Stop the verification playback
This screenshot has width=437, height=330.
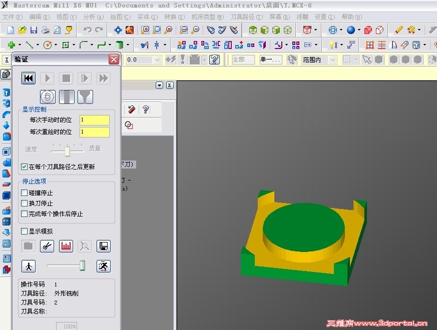(66, 78)
